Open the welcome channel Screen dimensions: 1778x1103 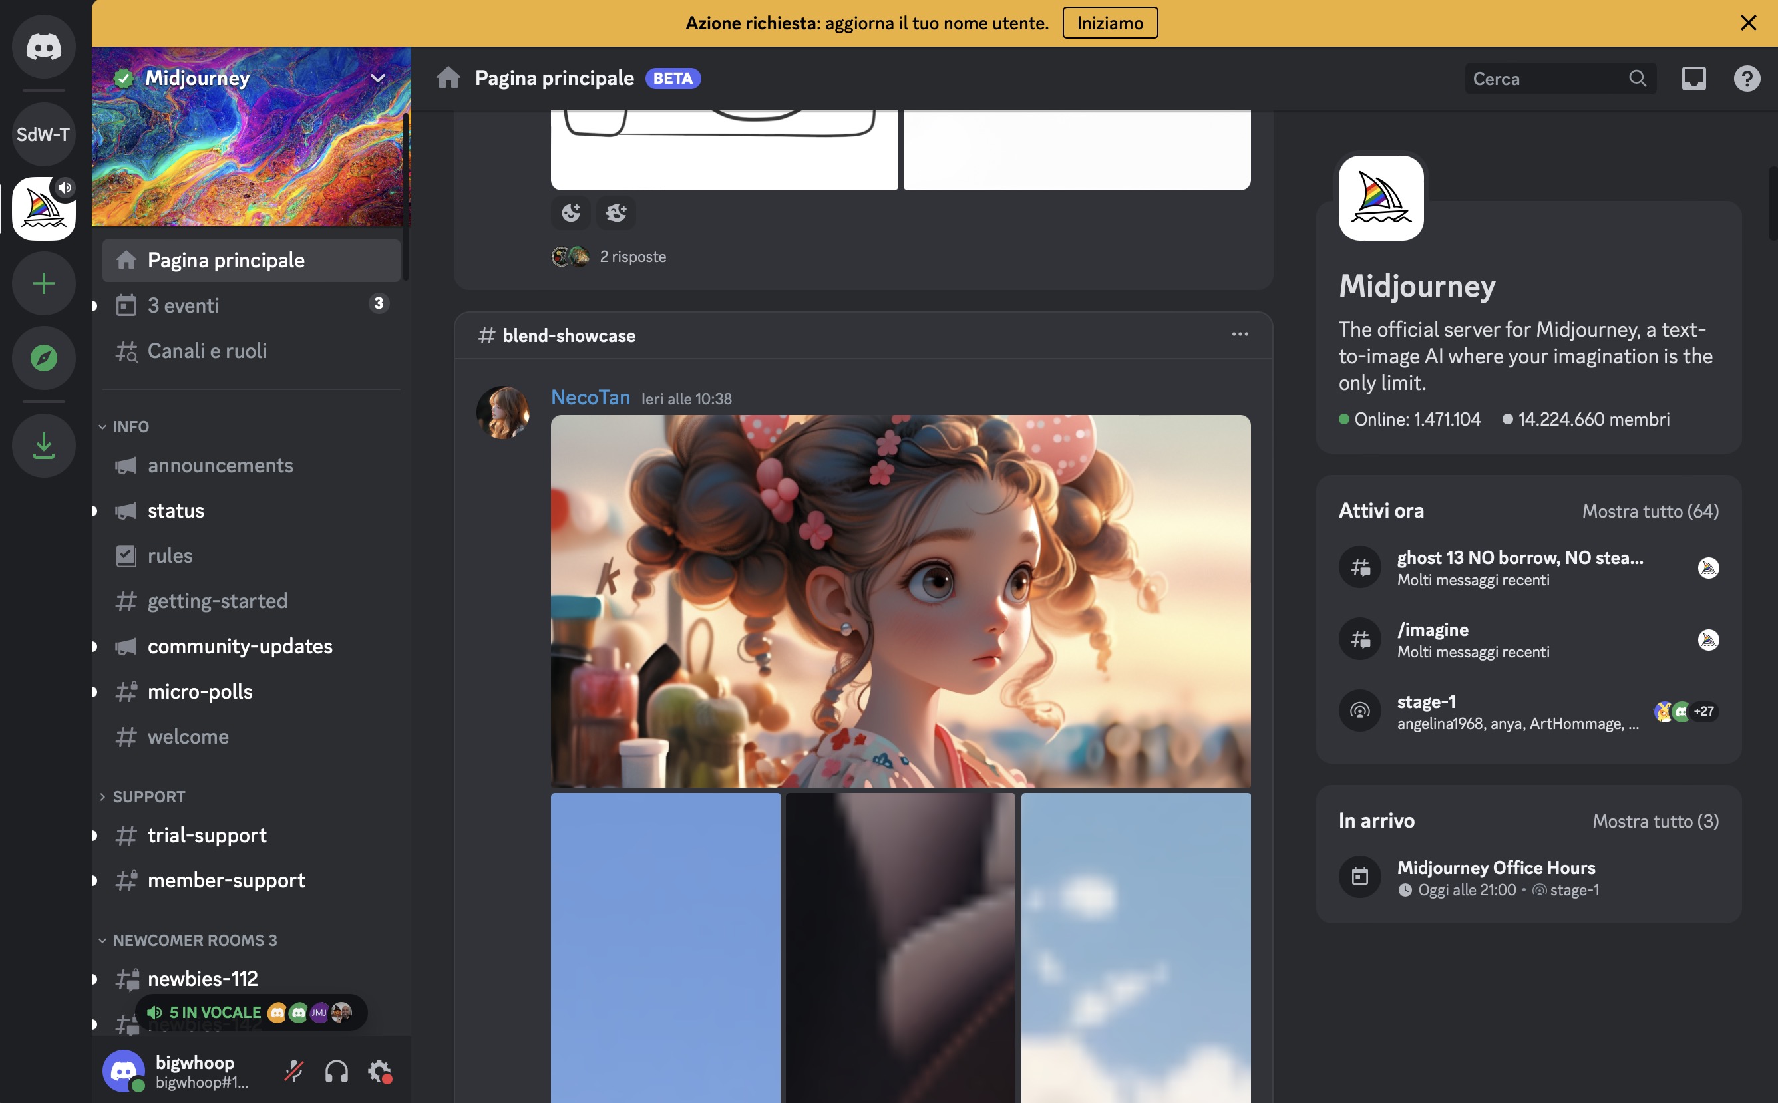click(x=251, y=737)
